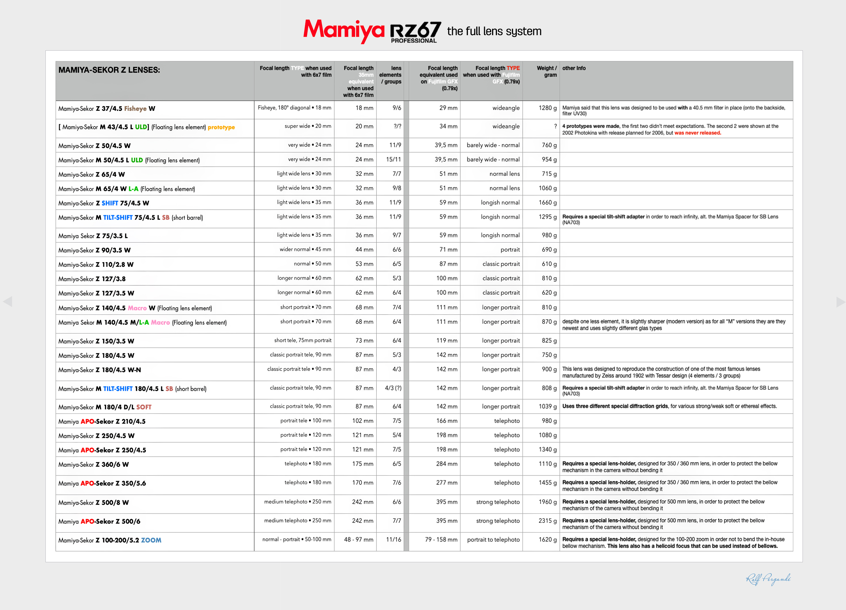Go to previous image with left arrow
Viewport: 846px width, 610px height.
point(7,302)
